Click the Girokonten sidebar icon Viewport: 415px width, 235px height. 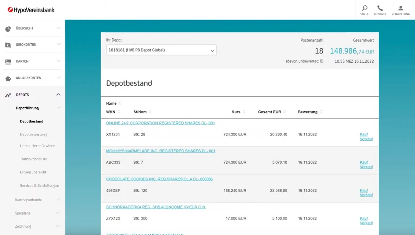[x=8, y=45]
